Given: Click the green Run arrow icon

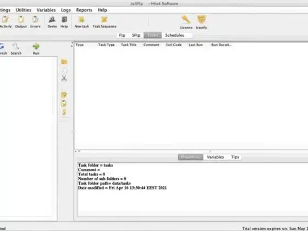Looking at the screenshot, I should 36,49.
